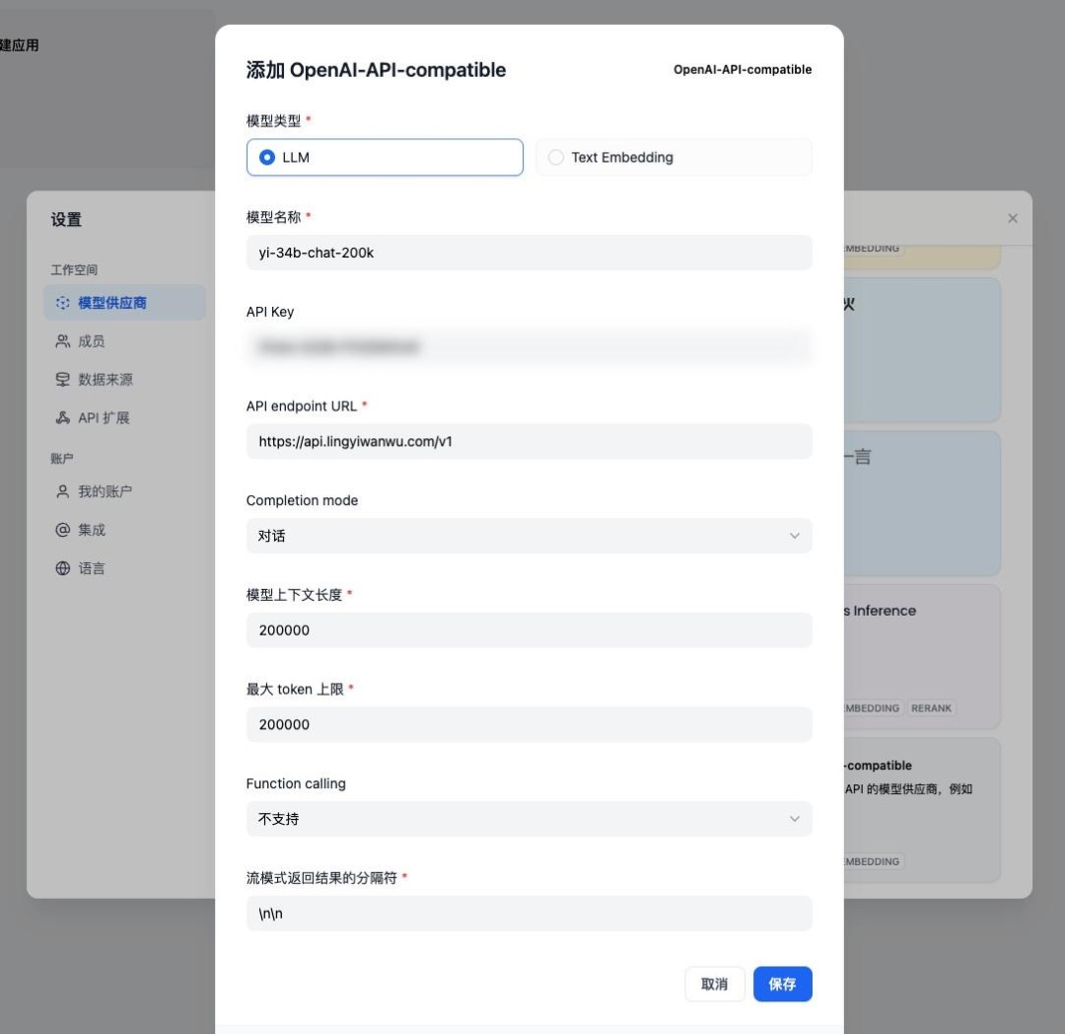
Task: Click the blurred API Key input field
Action: 530,347
